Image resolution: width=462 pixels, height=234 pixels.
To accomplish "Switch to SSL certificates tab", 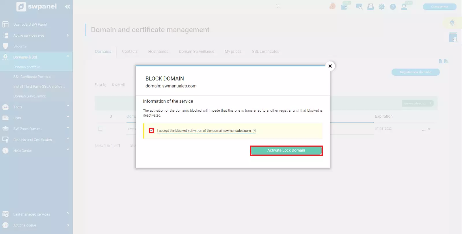I will point(266,51).
